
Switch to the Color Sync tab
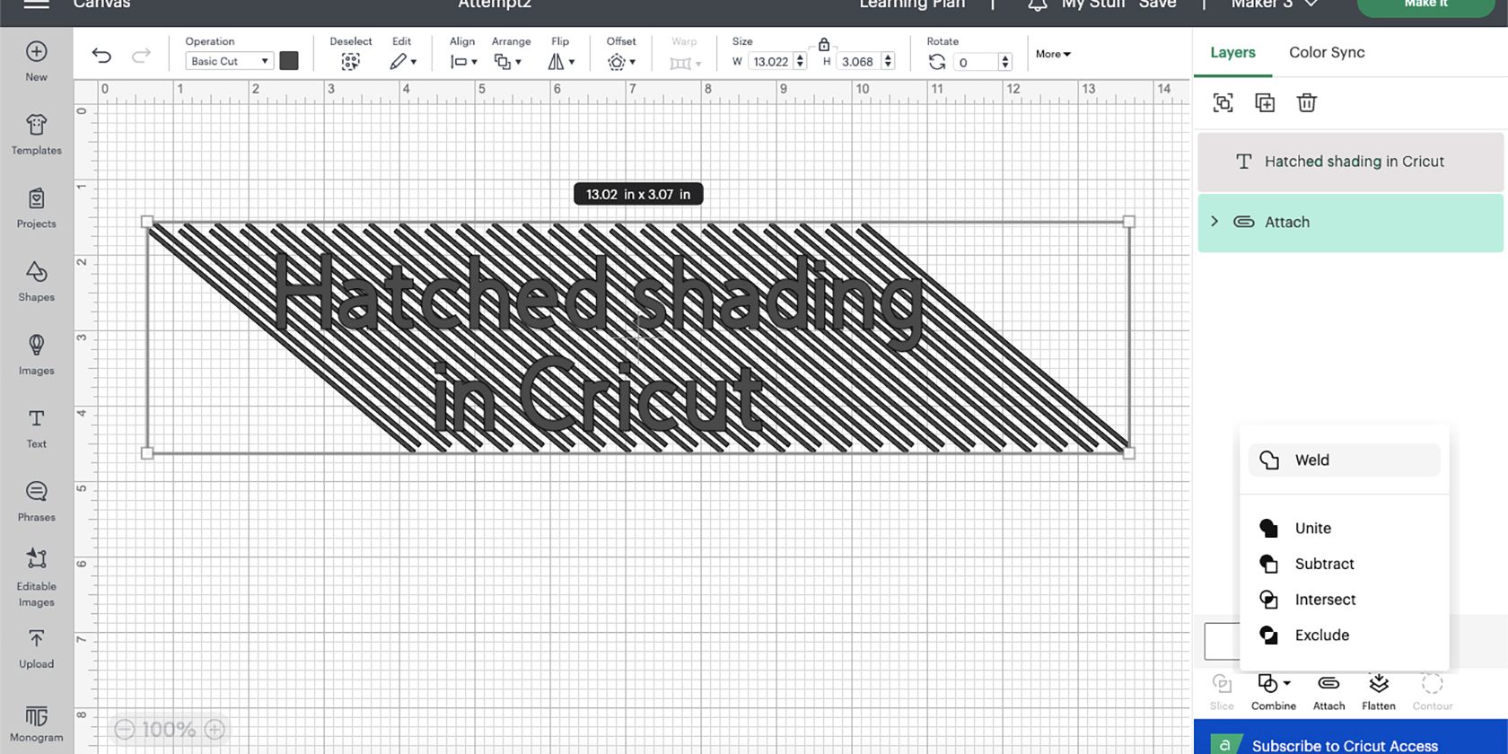click(x=1327, y=52)
